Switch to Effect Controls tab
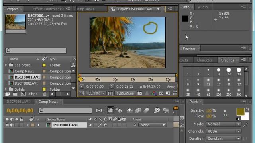 pos(49,9)
